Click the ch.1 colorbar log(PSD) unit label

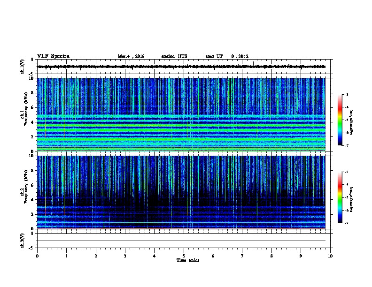352,122
